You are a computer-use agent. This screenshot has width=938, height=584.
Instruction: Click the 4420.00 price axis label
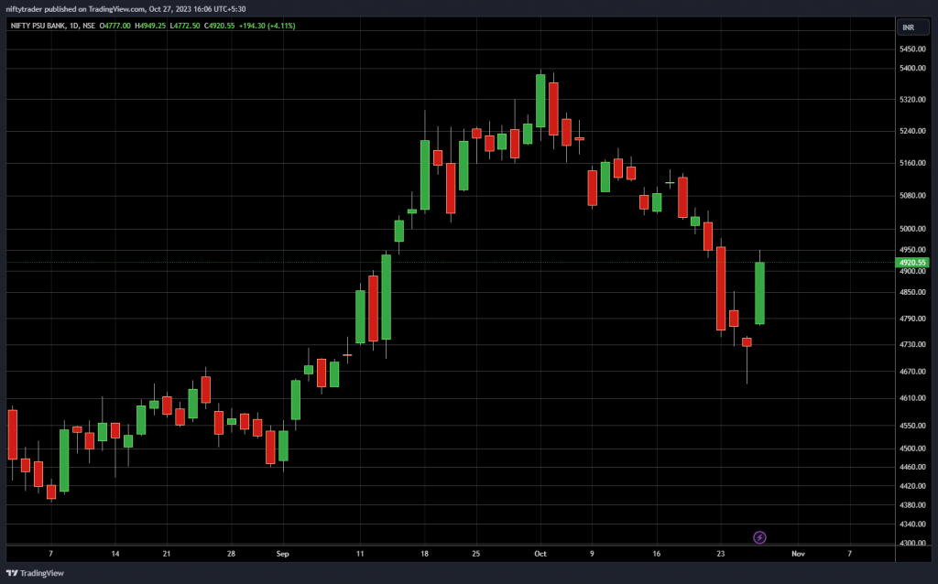click(912, 486)
